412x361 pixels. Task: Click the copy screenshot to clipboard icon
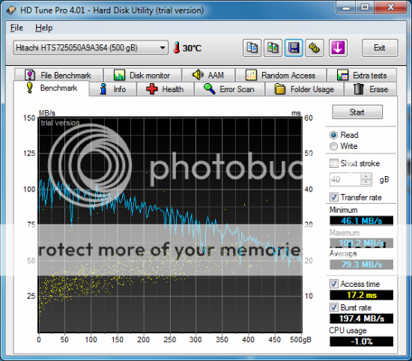point(273,48)
